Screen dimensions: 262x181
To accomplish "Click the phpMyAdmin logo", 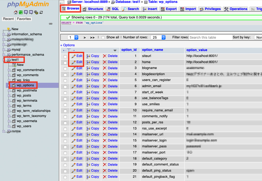I will 28,4.
